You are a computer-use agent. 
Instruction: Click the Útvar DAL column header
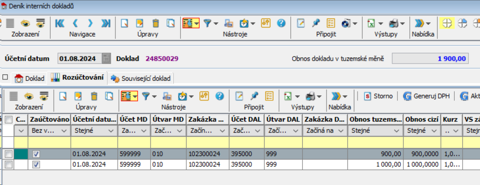click(283, 120)
